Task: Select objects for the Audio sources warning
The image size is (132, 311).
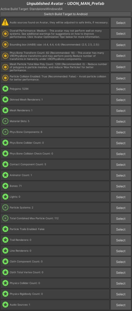Action: [121, 23]
